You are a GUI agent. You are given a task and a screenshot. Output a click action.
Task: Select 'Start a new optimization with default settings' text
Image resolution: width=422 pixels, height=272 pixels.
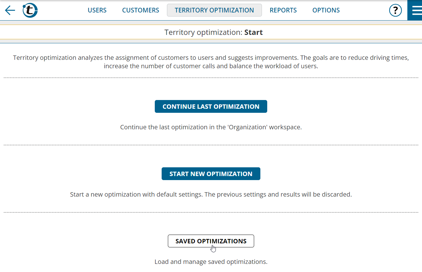pos(211,194)
